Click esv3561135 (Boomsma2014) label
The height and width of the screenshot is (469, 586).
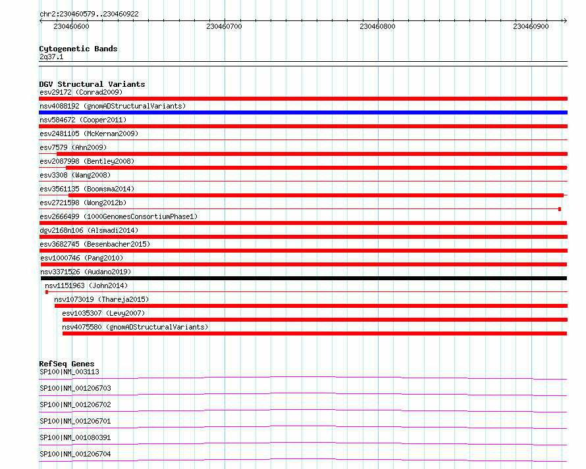[x=87, y=189]
